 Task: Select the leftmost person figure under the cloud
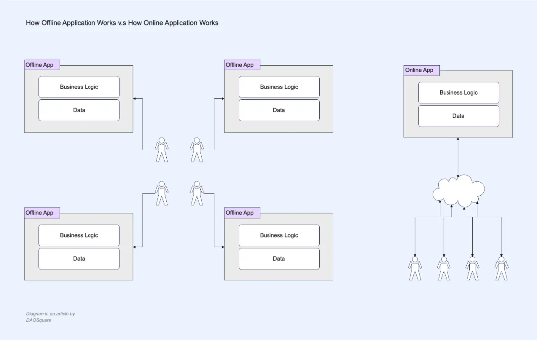415,269
